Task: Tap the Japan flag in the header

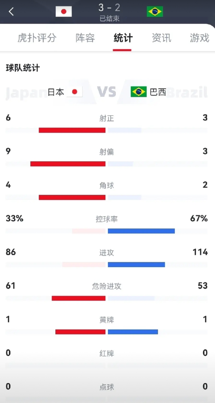Action: [x=63, y=12]
